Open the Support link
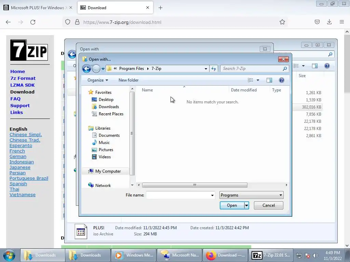The image size is (350, 262). point(20,106)
